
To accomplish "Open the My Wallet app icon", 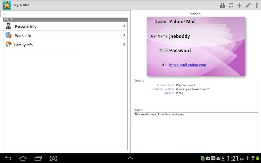I will tap(6, 5).
